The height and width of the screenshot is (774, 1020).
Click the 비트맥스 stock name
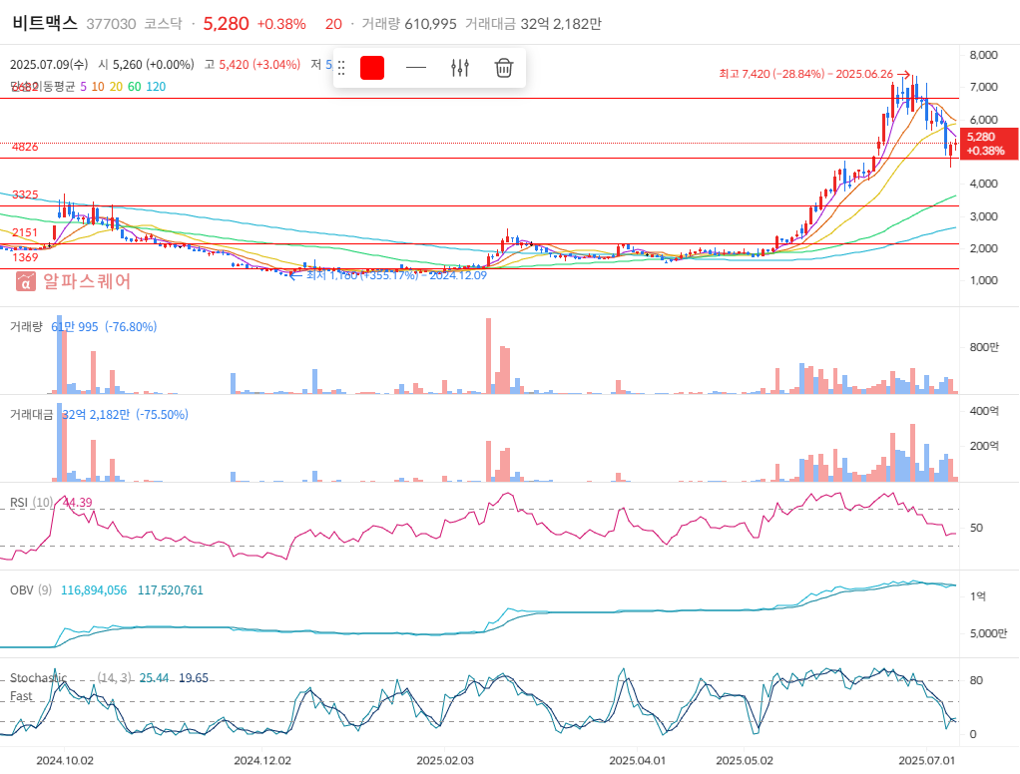[x=45, y=23]
